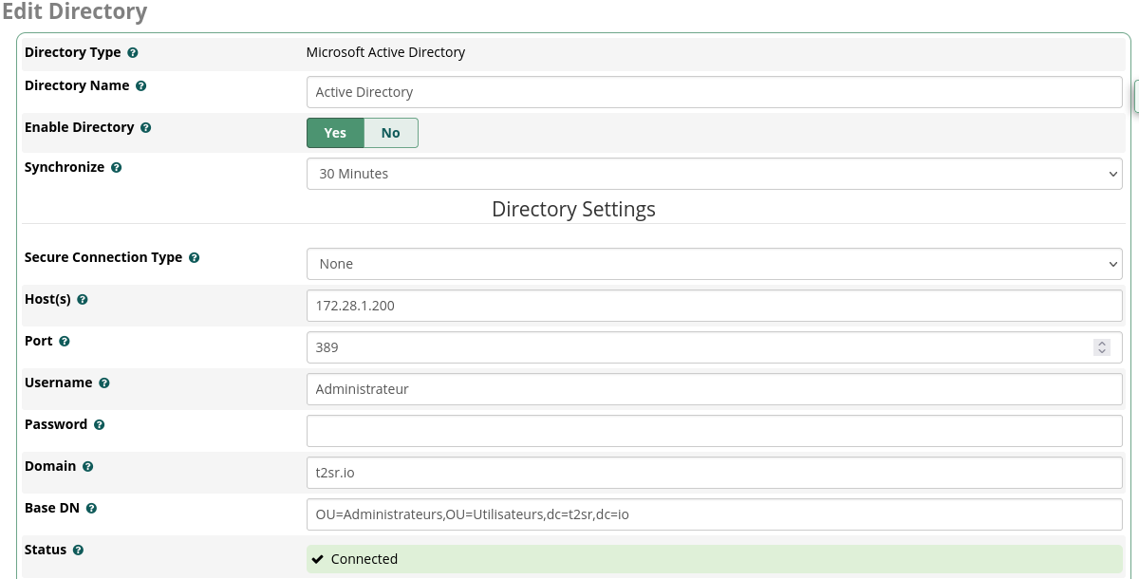Click help icon next to Directory Name

[x=141, y=86]
